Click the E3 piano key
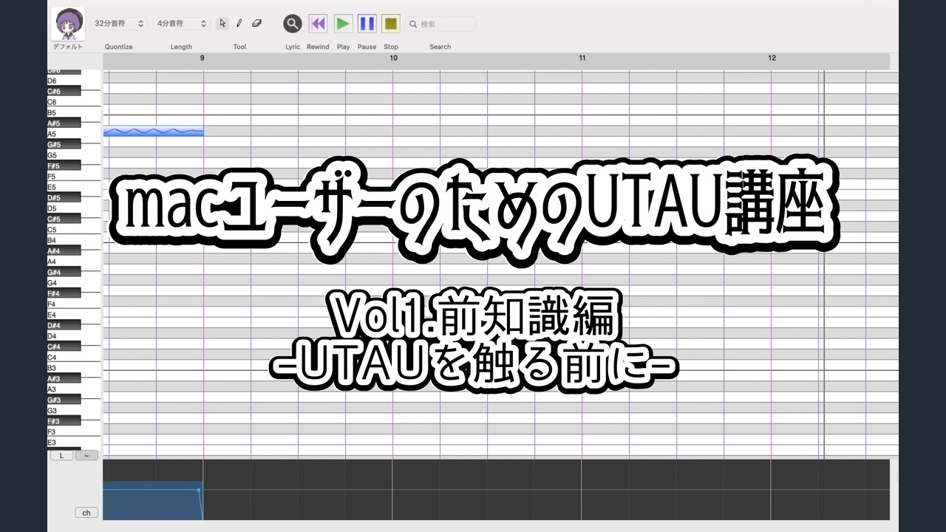 [74, 443]
